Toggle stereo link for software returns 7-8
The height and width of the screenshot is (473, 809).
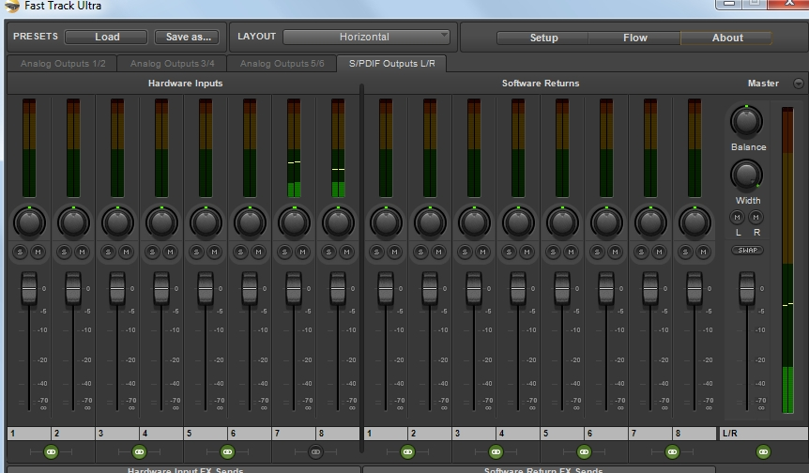672,451
